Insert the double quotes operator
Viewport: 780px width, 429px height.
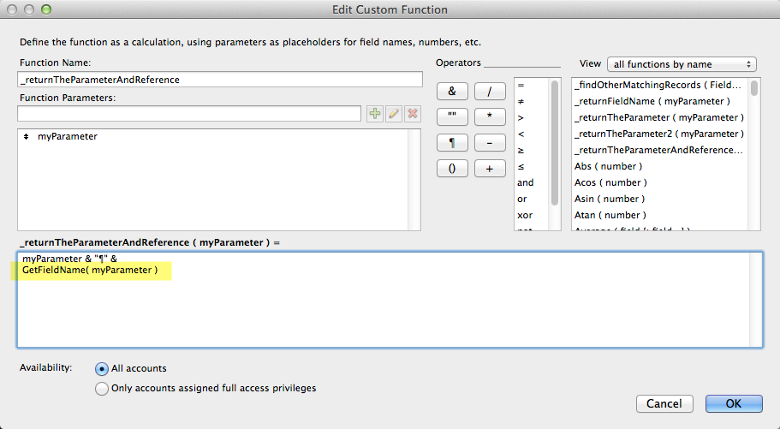coord(452,117)
